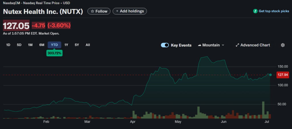Screen dimensions: 292x129
Task: Select the 1M time range
Action: click(x=30, y=45)
